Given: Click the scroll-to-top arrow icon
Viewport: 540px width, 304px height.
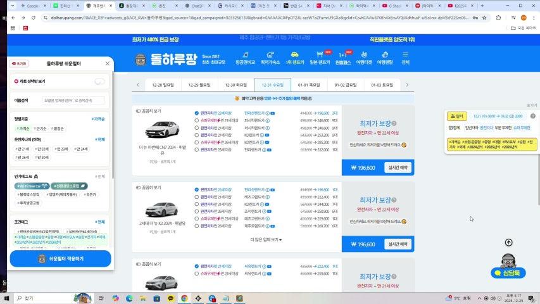Looking at the screenshot, I should 508,243.
